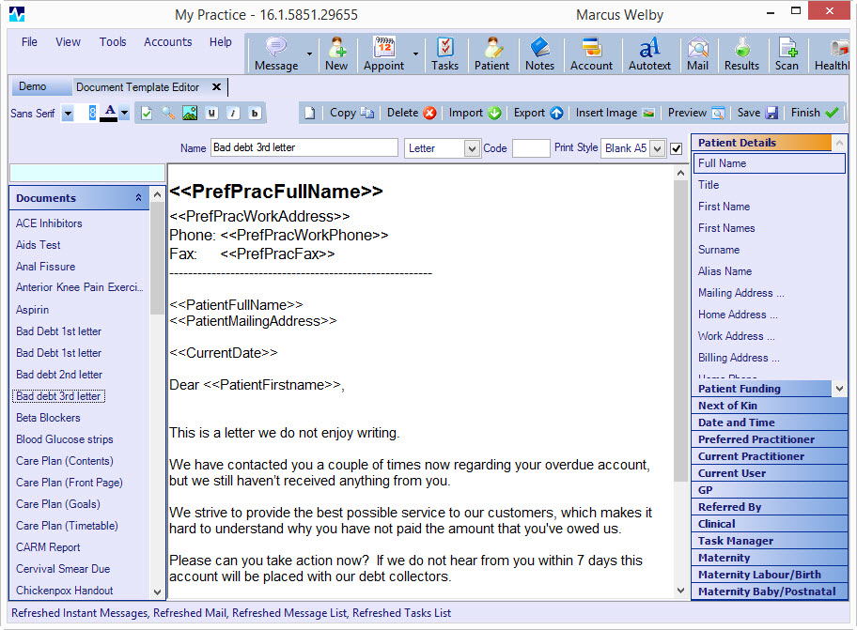857x630 pixels.
Task: Click the font color A swatch
Action: [x=109, y=113]
